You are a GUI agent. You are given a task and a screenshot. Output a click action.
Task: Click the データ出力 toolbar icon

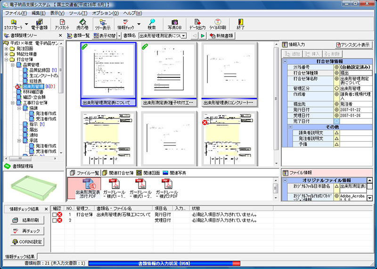click(x=197, y=25)
